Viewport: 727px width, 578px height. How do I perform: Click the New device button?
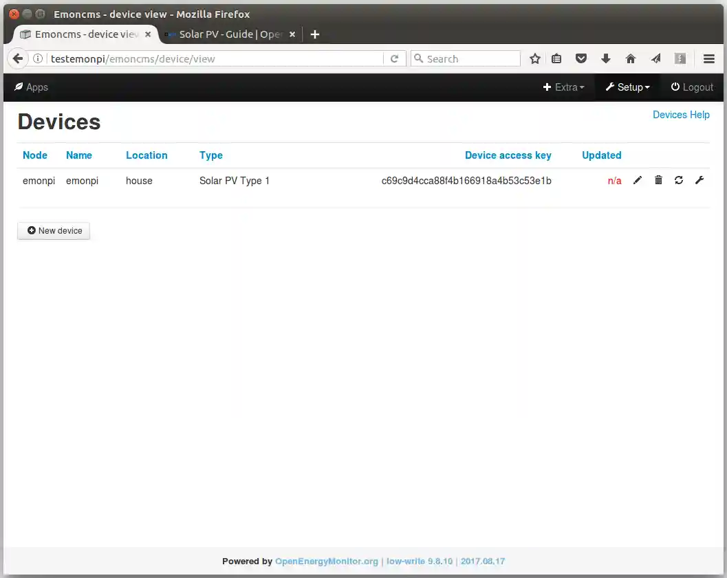pyautogui.click(x=54, y=231)
